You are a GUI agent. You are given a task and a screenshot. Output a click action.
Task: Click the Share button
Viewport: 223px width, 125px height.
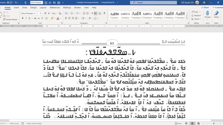[205, 8]
